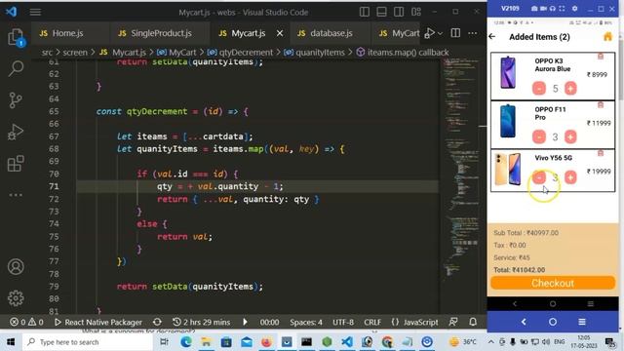Open notifications bell in status bar
Screen dimensions: 624x351
click(473, 322)
